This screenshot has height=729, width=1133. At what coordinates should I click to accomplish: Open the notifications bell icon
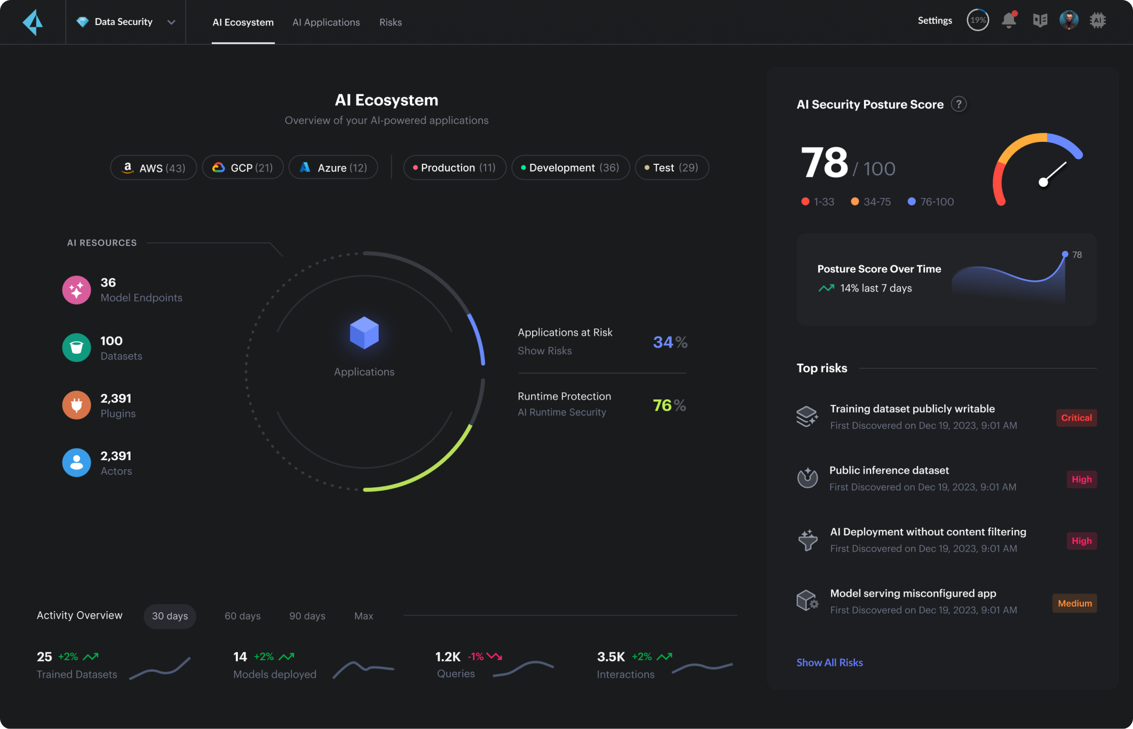(x=1009, y=20)
